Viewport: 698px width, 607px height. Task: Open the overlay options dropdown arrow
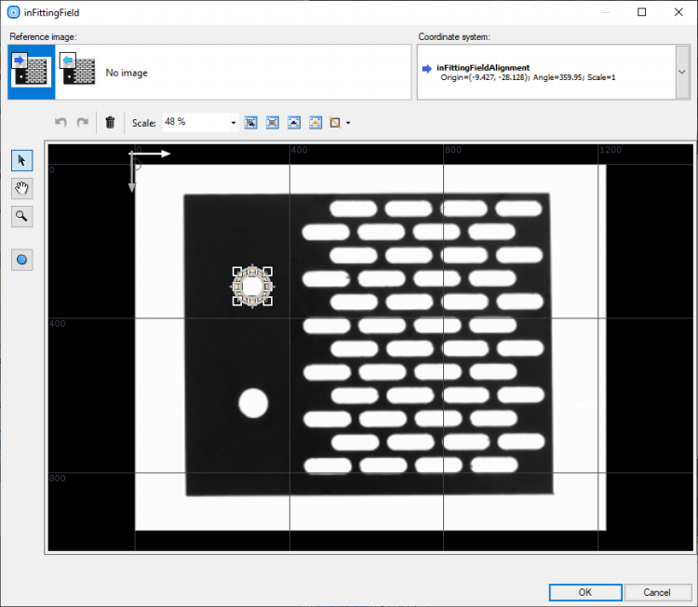(x=348, y=123)
